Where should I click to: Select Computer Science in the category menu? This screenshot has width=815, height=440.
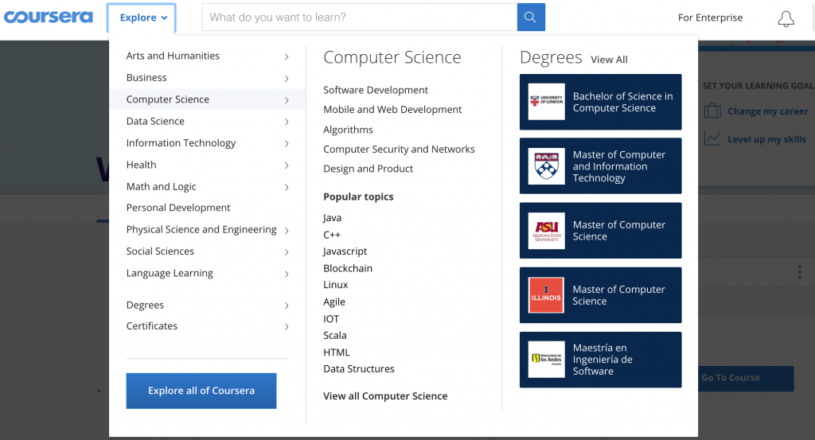(x=208, y=99)
